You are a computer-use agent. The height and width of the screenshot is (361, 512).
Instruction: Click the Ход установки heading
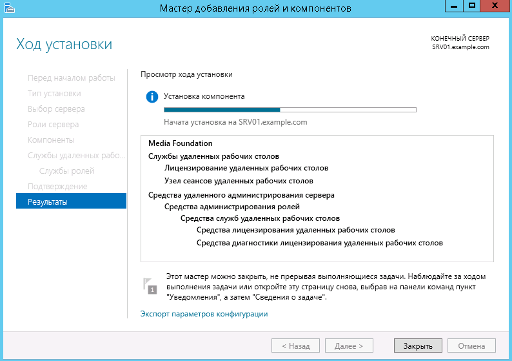click(64, 44)
